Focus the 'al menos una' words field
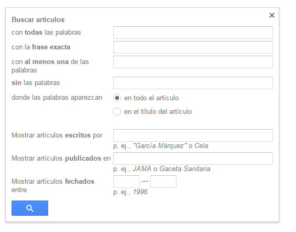The height and width of the screenshot is (232, 296). pyautogui.click(x=193, y=62)
